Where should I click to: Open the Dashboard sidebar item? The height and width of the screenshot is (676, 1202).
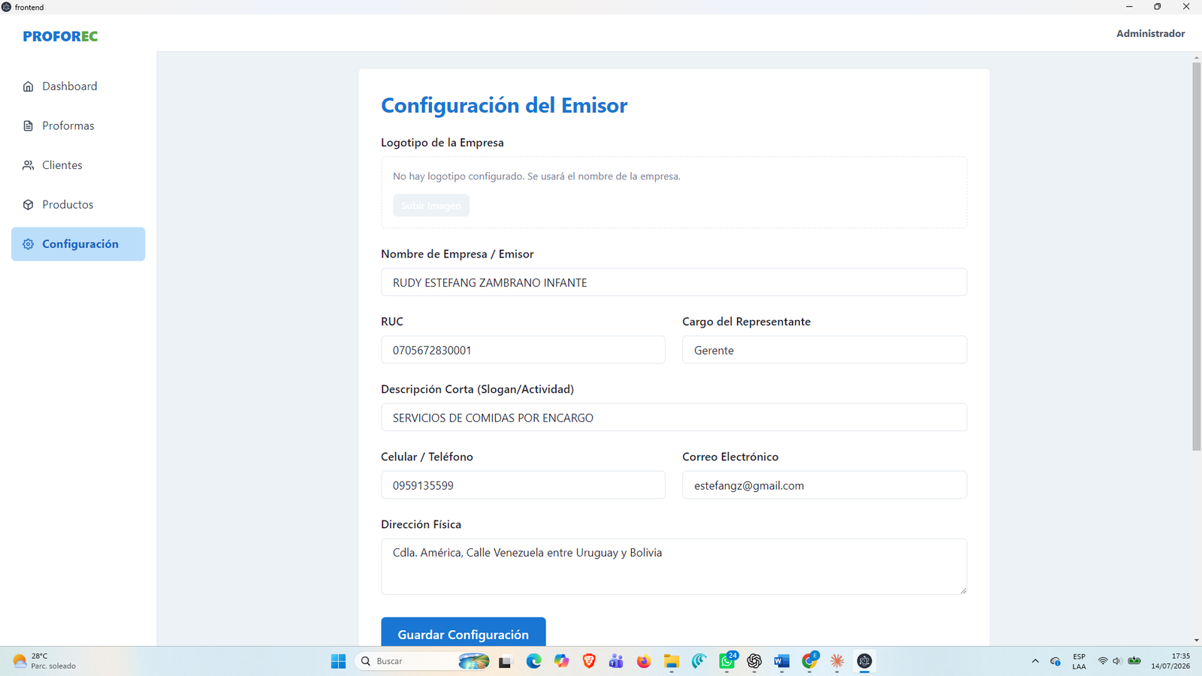[78, 86]
